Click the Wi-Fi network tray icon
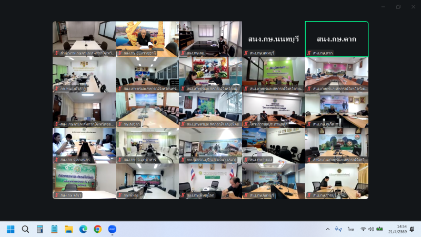This screenshot has height=237, width=421. click(363, 229)
